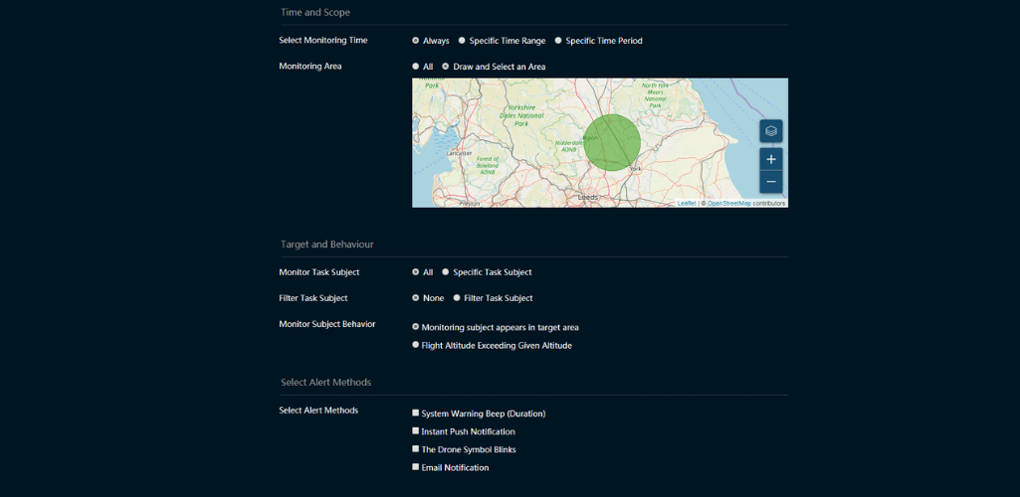
Task: Select Specific Task Subject option
Action: pos(446,272)
